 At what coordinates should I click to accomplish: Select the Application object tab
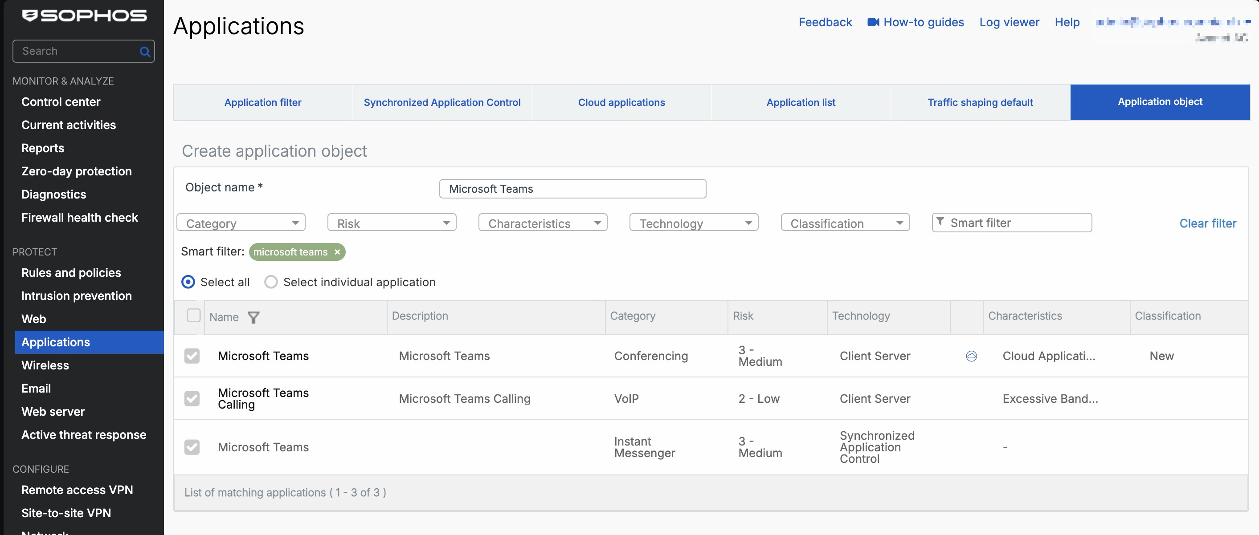[1160, 102]
